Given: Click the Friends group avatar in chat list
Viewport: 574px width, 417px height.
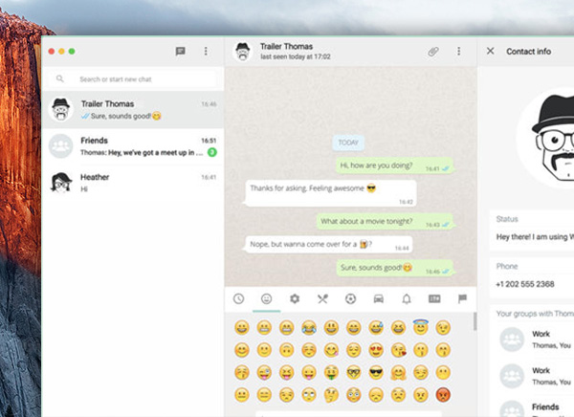Looking at the screenshot, I should (61, 146).
